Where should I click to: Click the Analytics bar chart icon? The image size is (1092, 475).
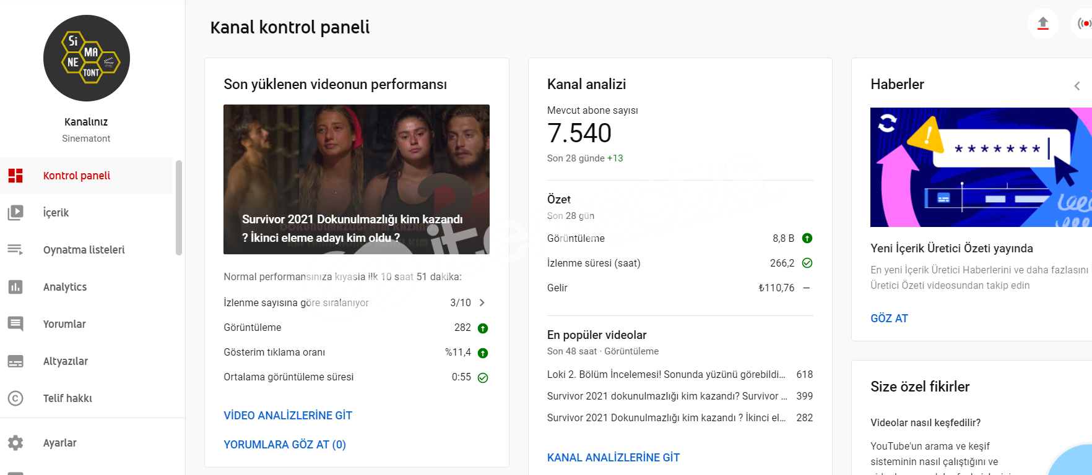click(15, 287)
